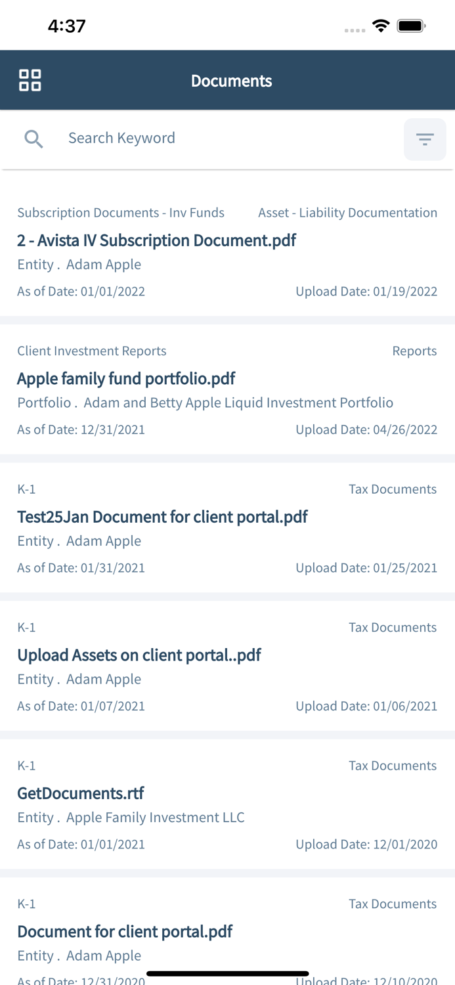Tap the Documents header title
Screen dimensions: 455x985
[231, 81]
